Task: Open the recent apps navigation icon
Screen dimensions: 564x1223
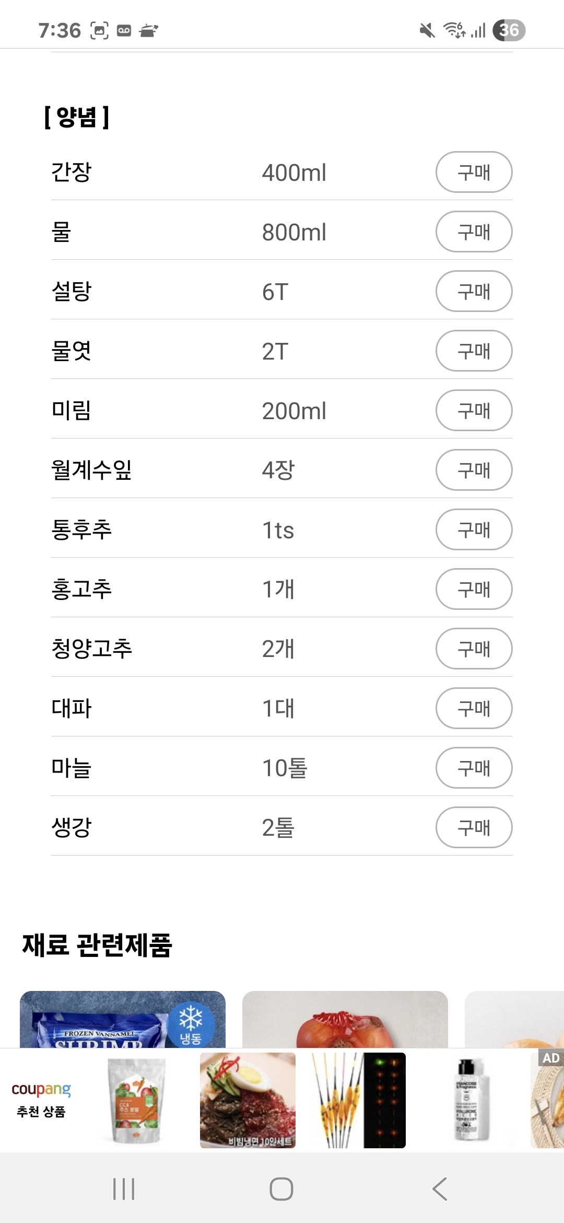Action: pos(124,1189)
